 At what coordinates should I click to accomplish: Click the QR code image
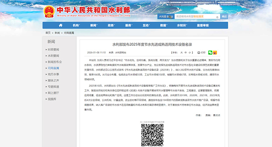[x=152, y=135]
